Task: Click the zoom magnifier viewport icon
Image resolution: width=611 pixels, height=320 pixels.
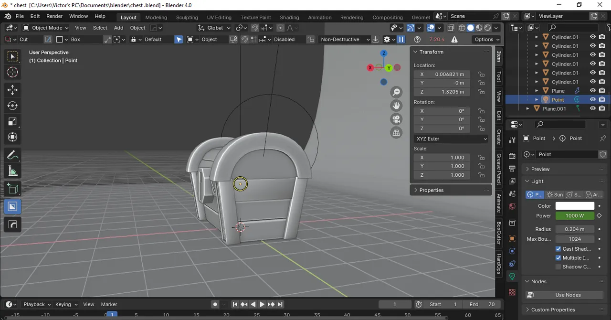Action: pyautogui.click(x=396, y=92)
